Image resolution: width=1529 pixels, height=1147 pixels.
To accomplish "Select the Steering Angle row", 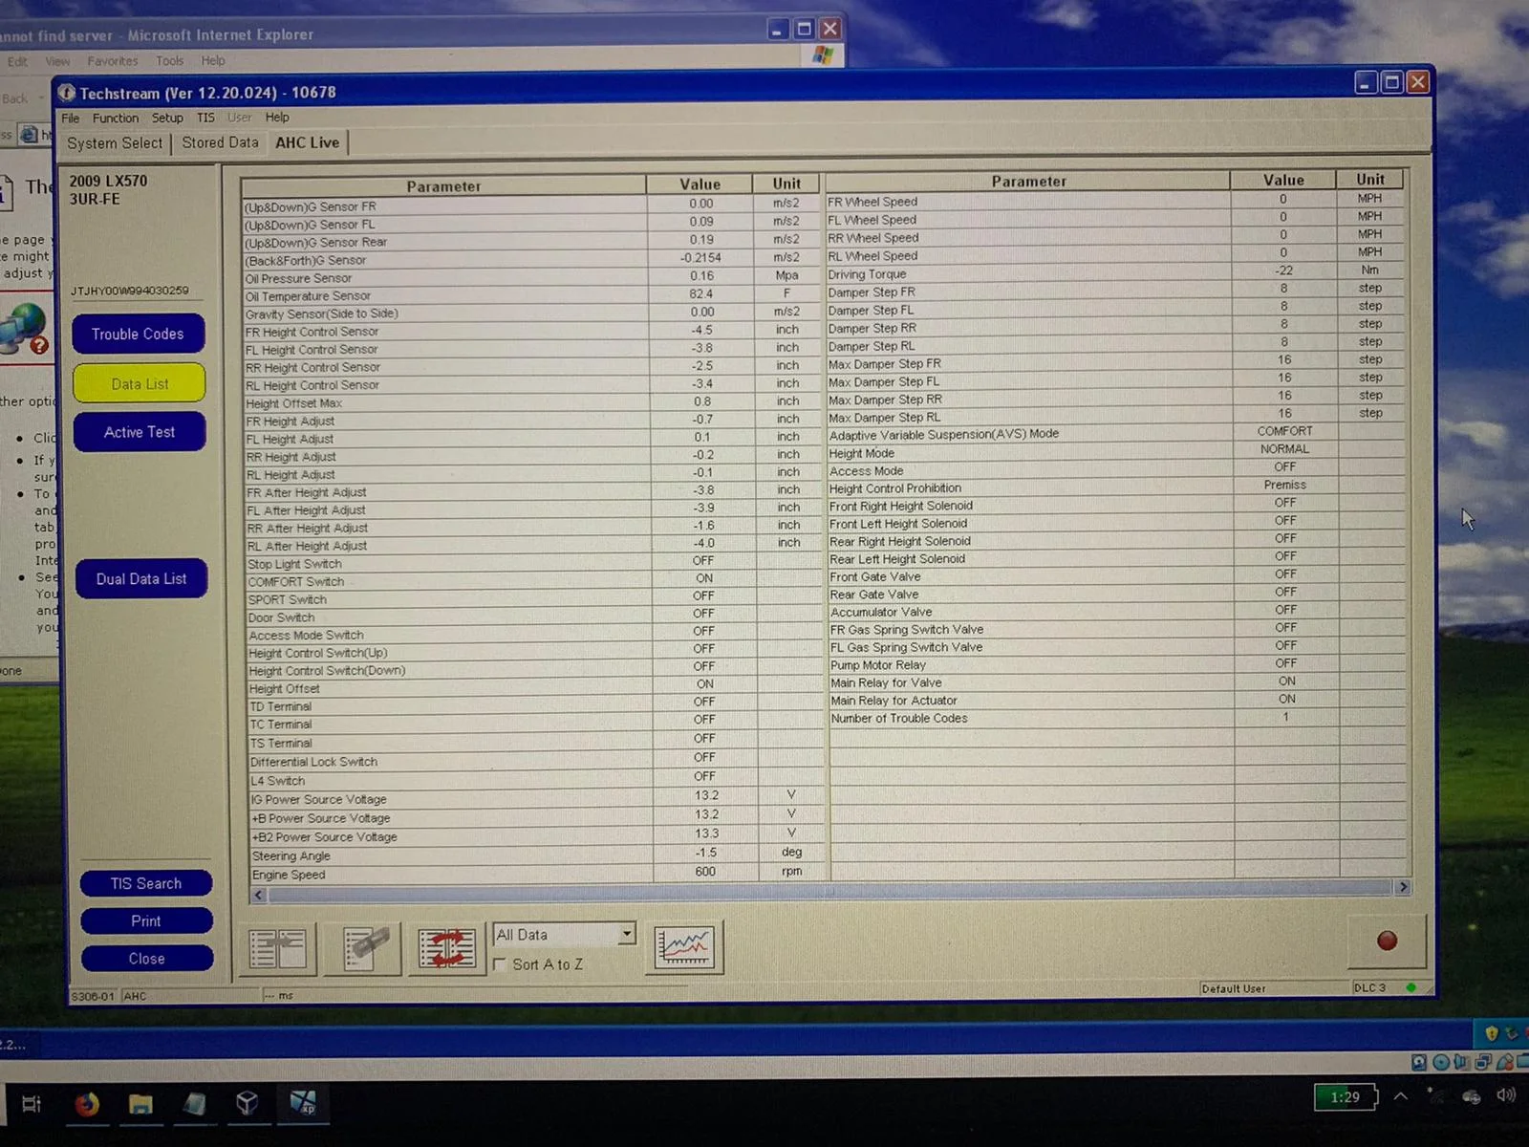I will click(537, 855).
